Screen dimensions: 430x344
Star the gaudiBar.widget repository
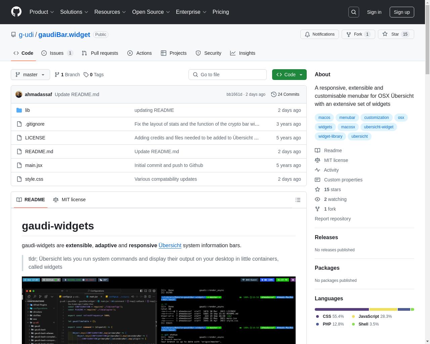[x=396, y=34]
